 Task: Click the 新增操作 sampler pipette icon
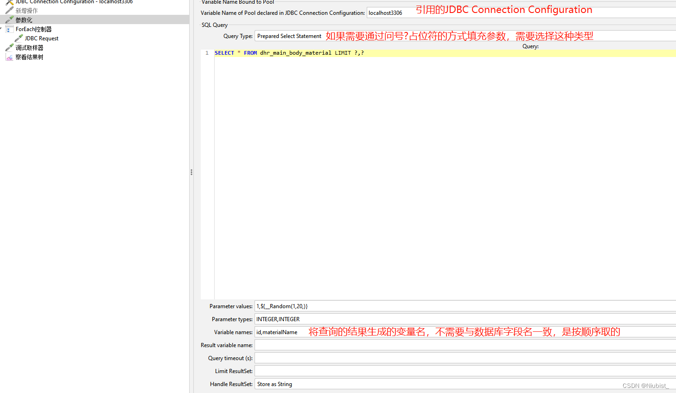pos(9,10)
